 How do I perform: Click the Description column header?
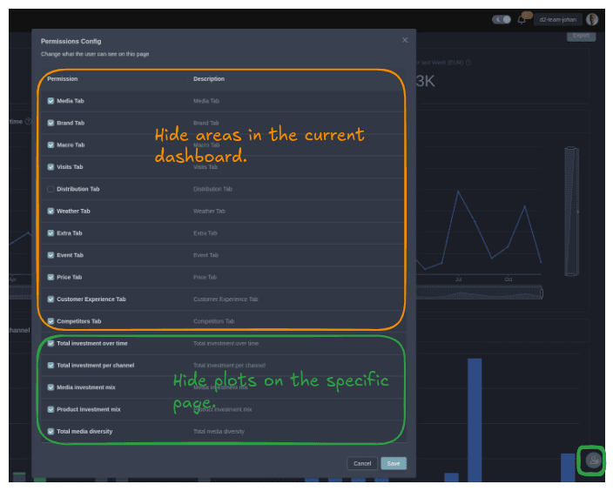pos(209,79)
